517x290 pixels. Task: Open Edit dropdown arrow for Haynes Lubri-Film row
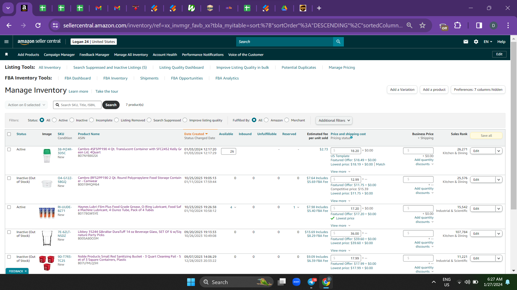click(x=499, y=209)
